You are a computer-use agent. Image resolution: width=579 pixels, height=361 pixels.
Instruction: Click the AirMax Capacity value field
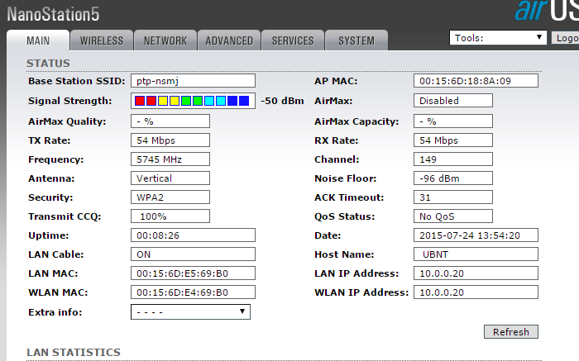tap(453, 121)
